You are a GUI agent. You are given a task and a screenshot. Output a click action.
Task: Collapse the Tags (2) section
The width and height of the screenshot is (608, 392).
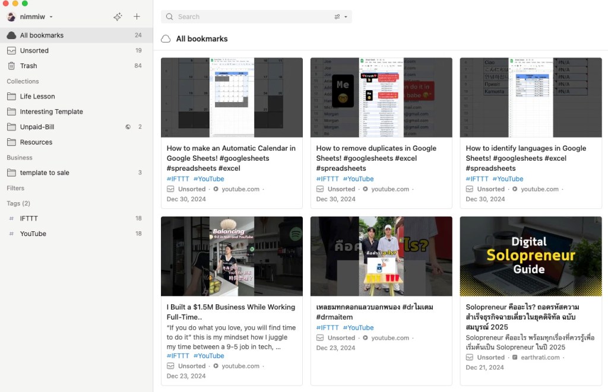click(18, 203)
